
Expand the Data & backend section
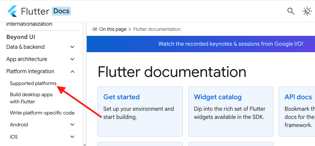point(72,47)
